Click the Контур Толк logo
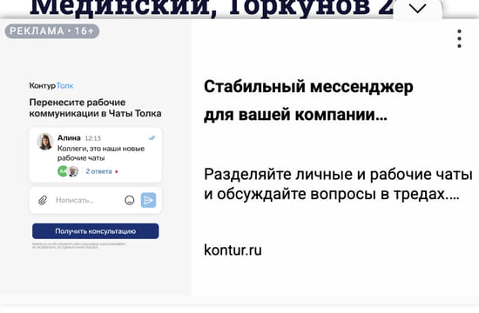 51,86
